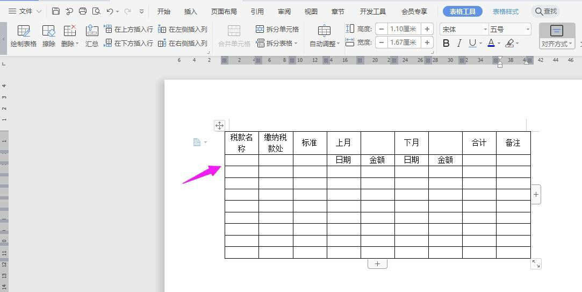582x292 pixels.
Task: Increase the row height value
Action: (427, 29)
